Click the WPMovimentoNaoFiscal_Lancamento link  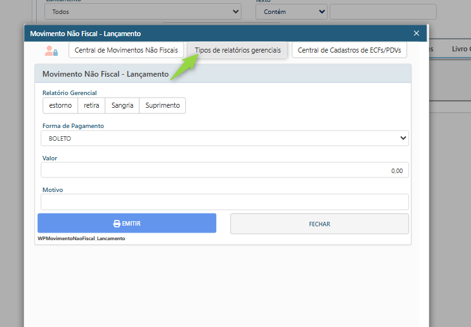(81, 239)
